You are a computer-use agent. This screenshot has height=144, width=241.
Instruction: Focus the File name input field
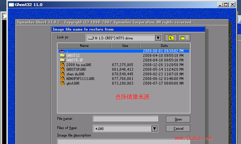125,119
